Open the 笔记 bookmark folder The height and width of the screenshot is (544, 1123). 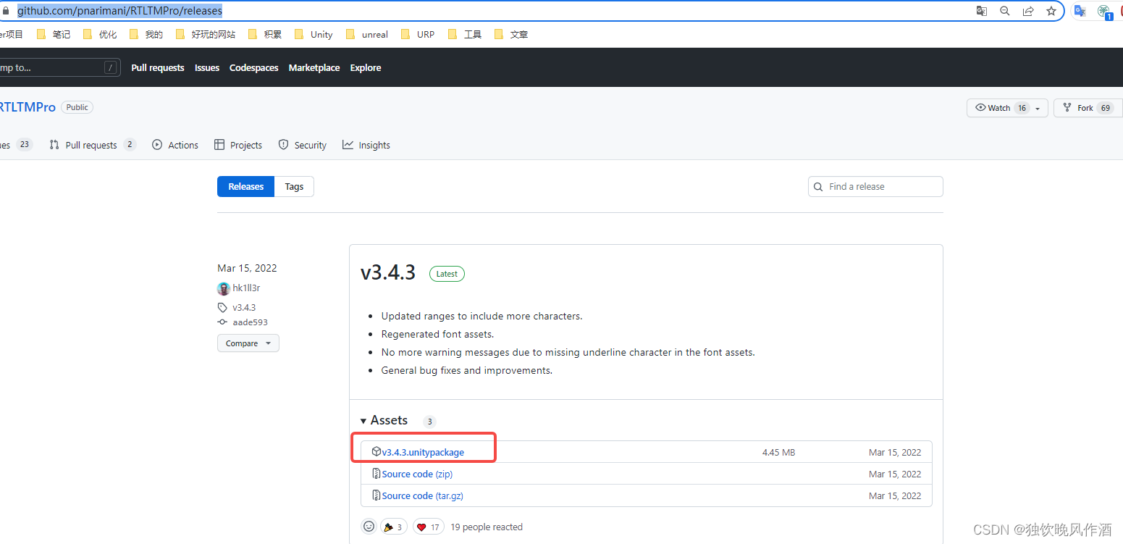coord(54,34)
